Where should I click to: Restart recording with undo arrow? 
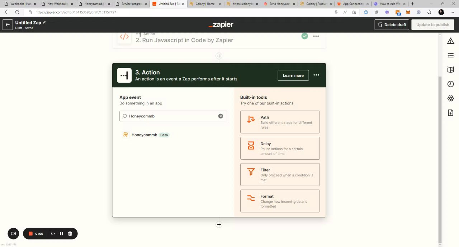click(x=53, y=234)
